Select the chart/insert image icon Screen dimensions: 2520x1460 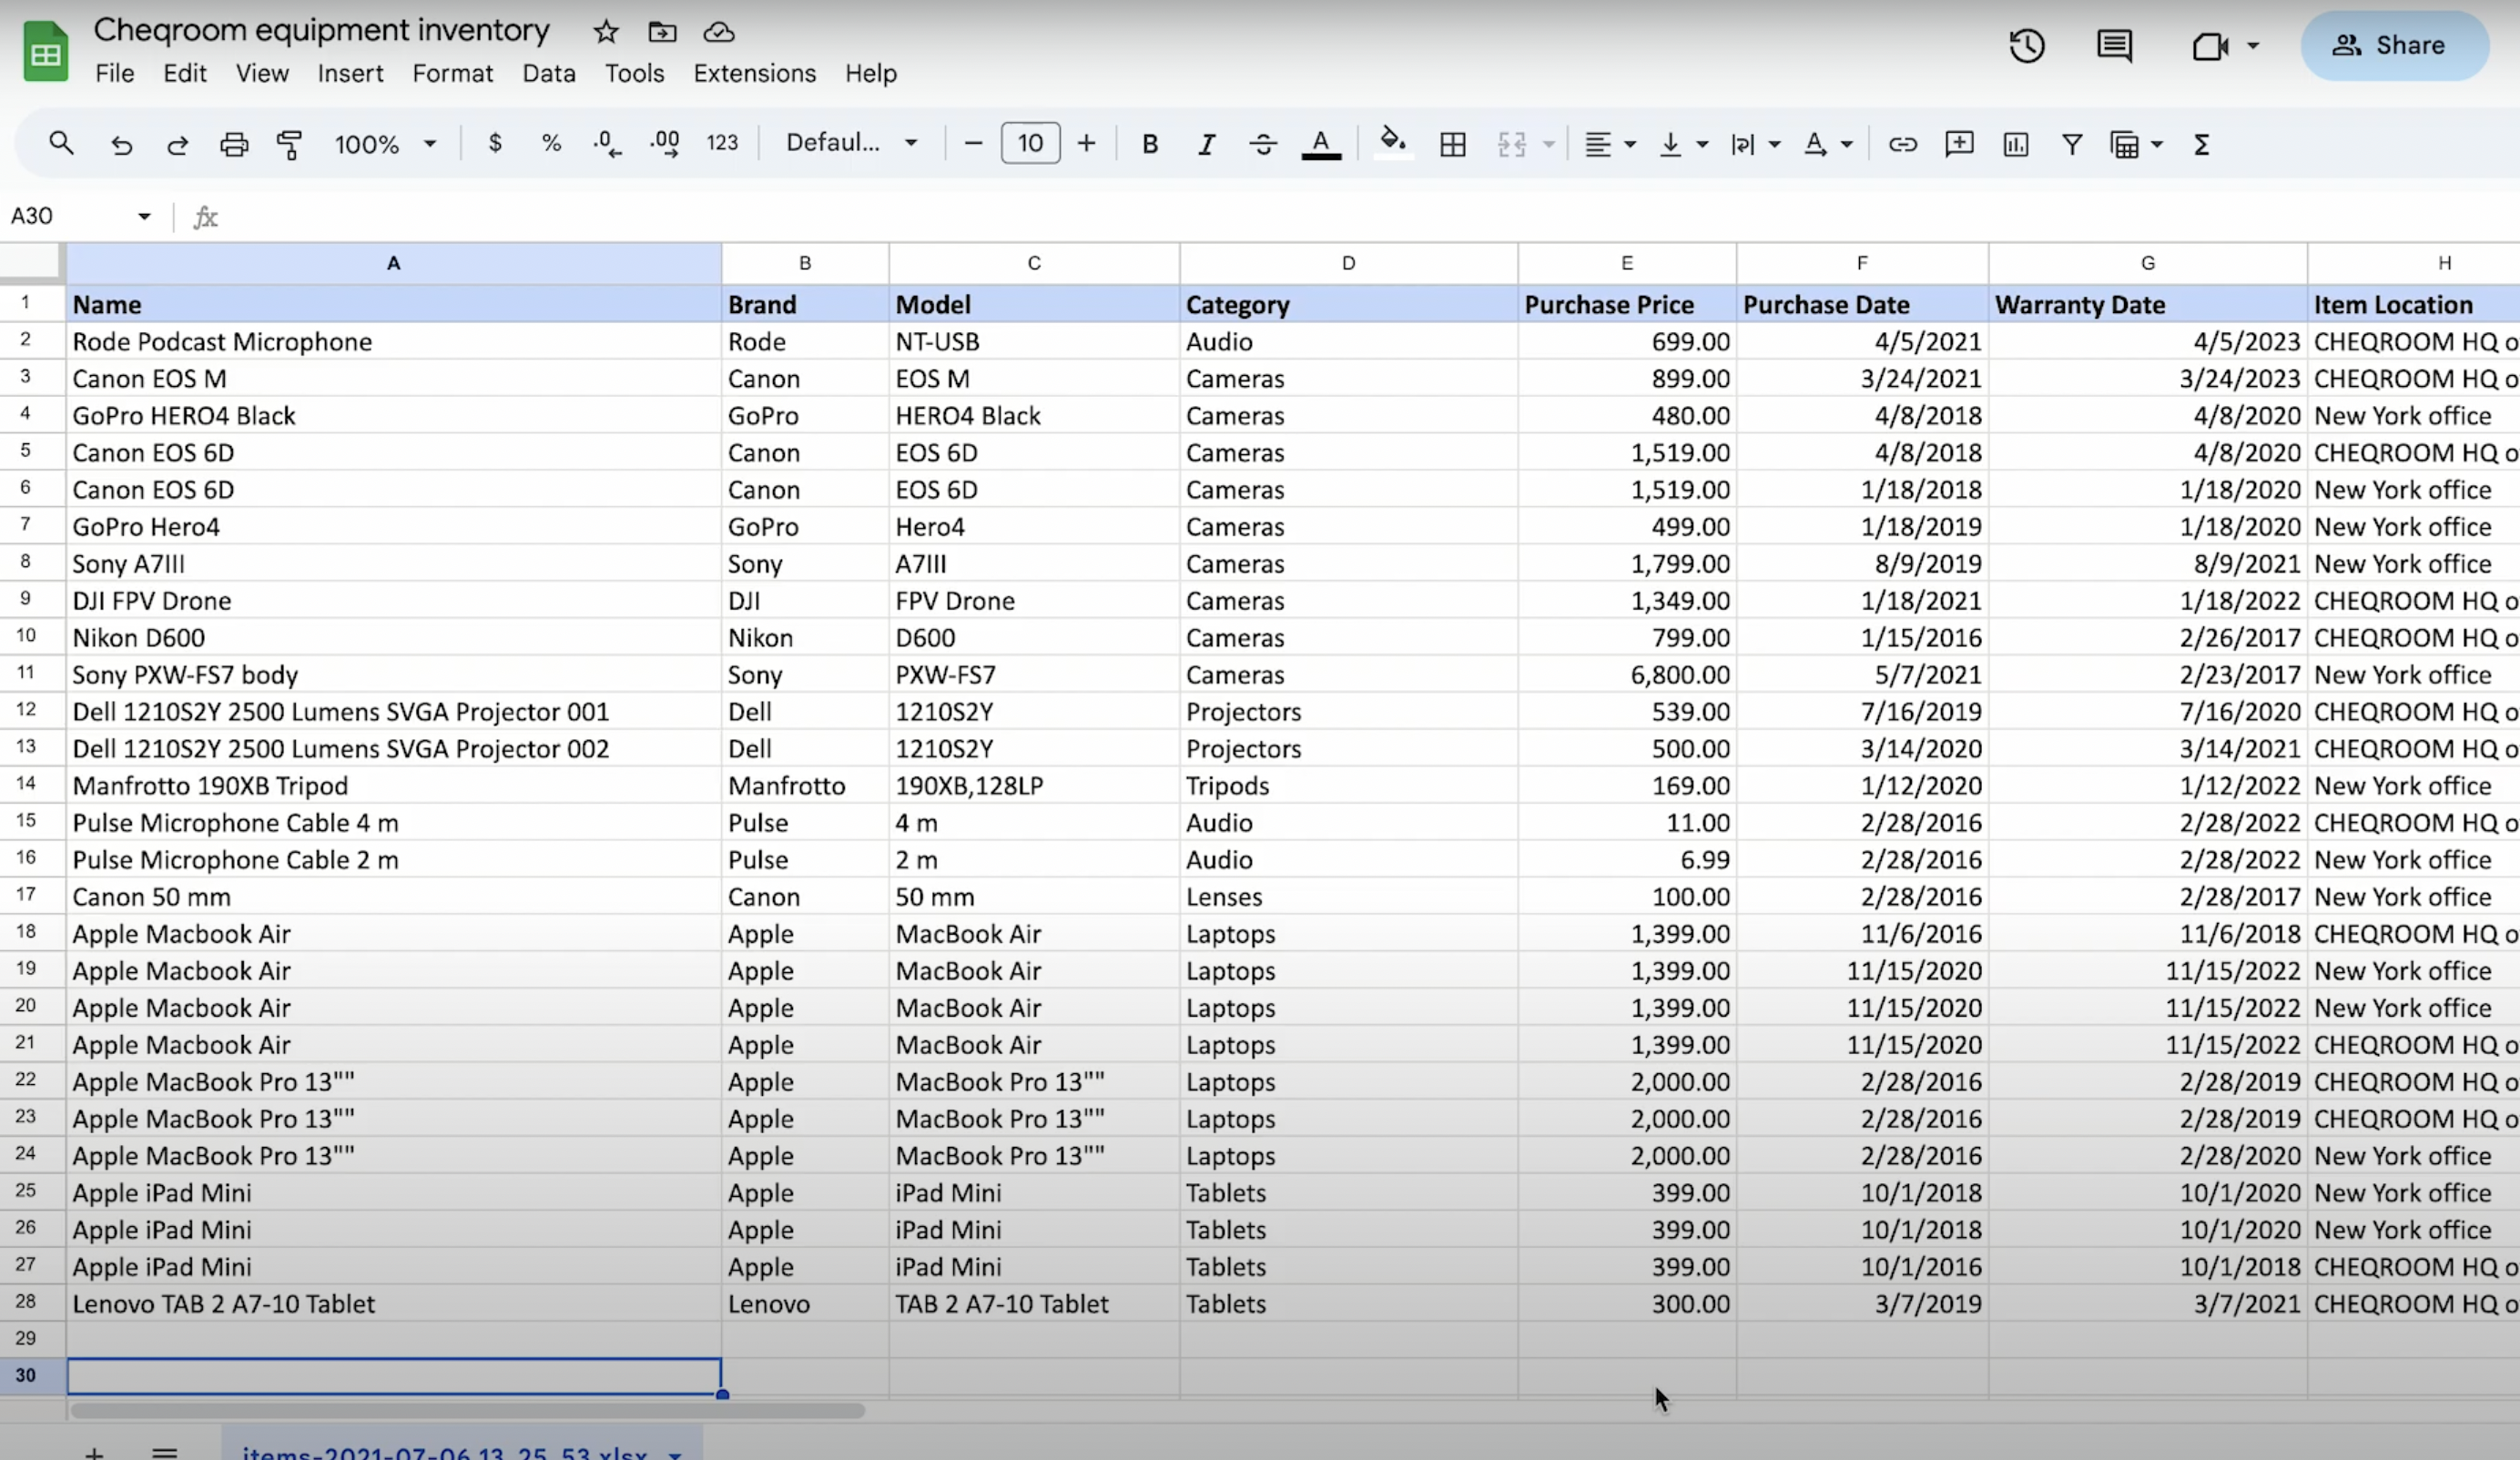[2013, 143]
